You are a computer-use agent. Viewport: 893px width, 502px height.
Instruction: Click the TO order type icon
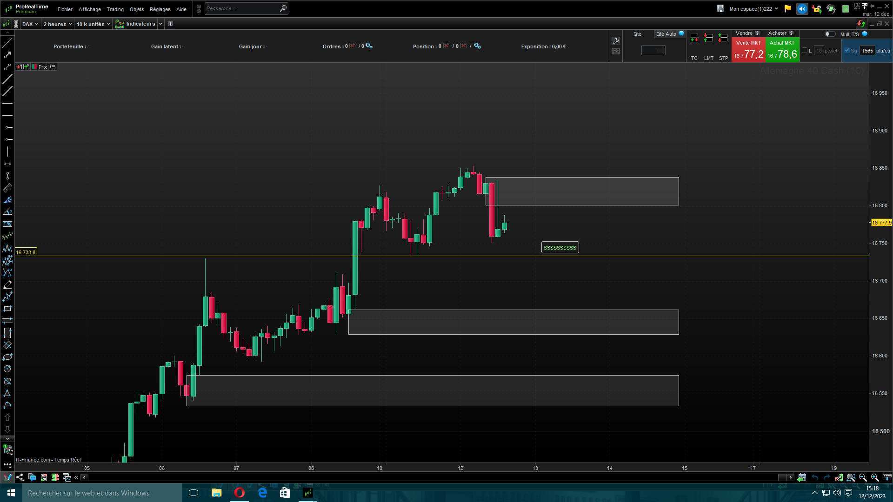pos(694,38)
